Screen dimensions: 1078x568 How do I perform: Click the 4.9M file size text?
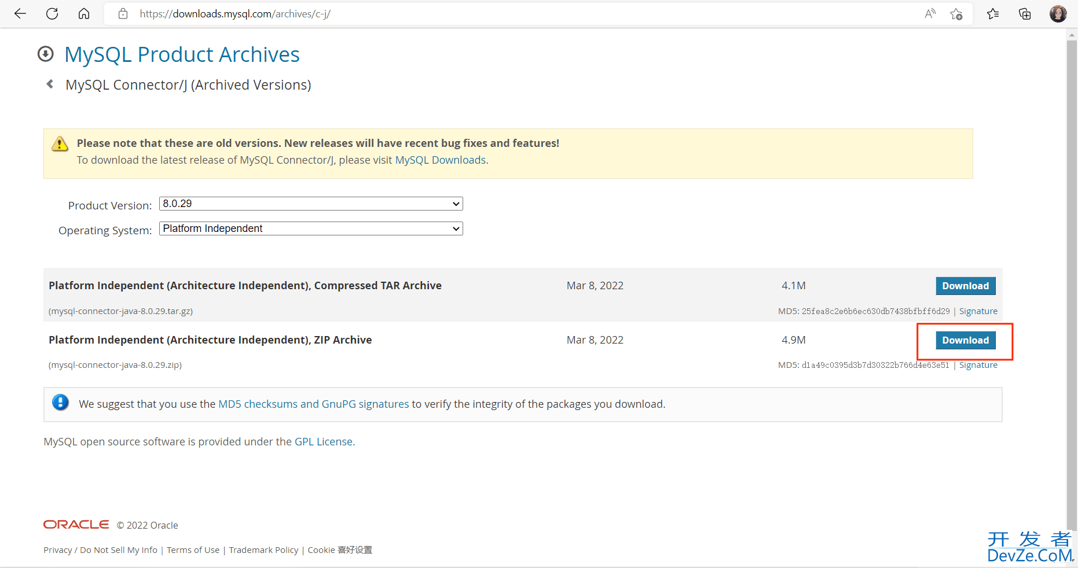click(793, 340)
